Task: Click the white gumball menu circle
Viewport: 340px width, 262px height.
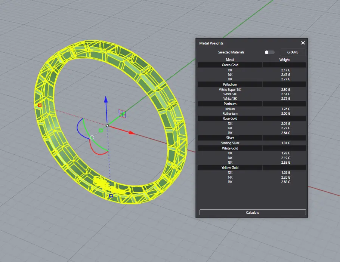Action: point(92,137)
